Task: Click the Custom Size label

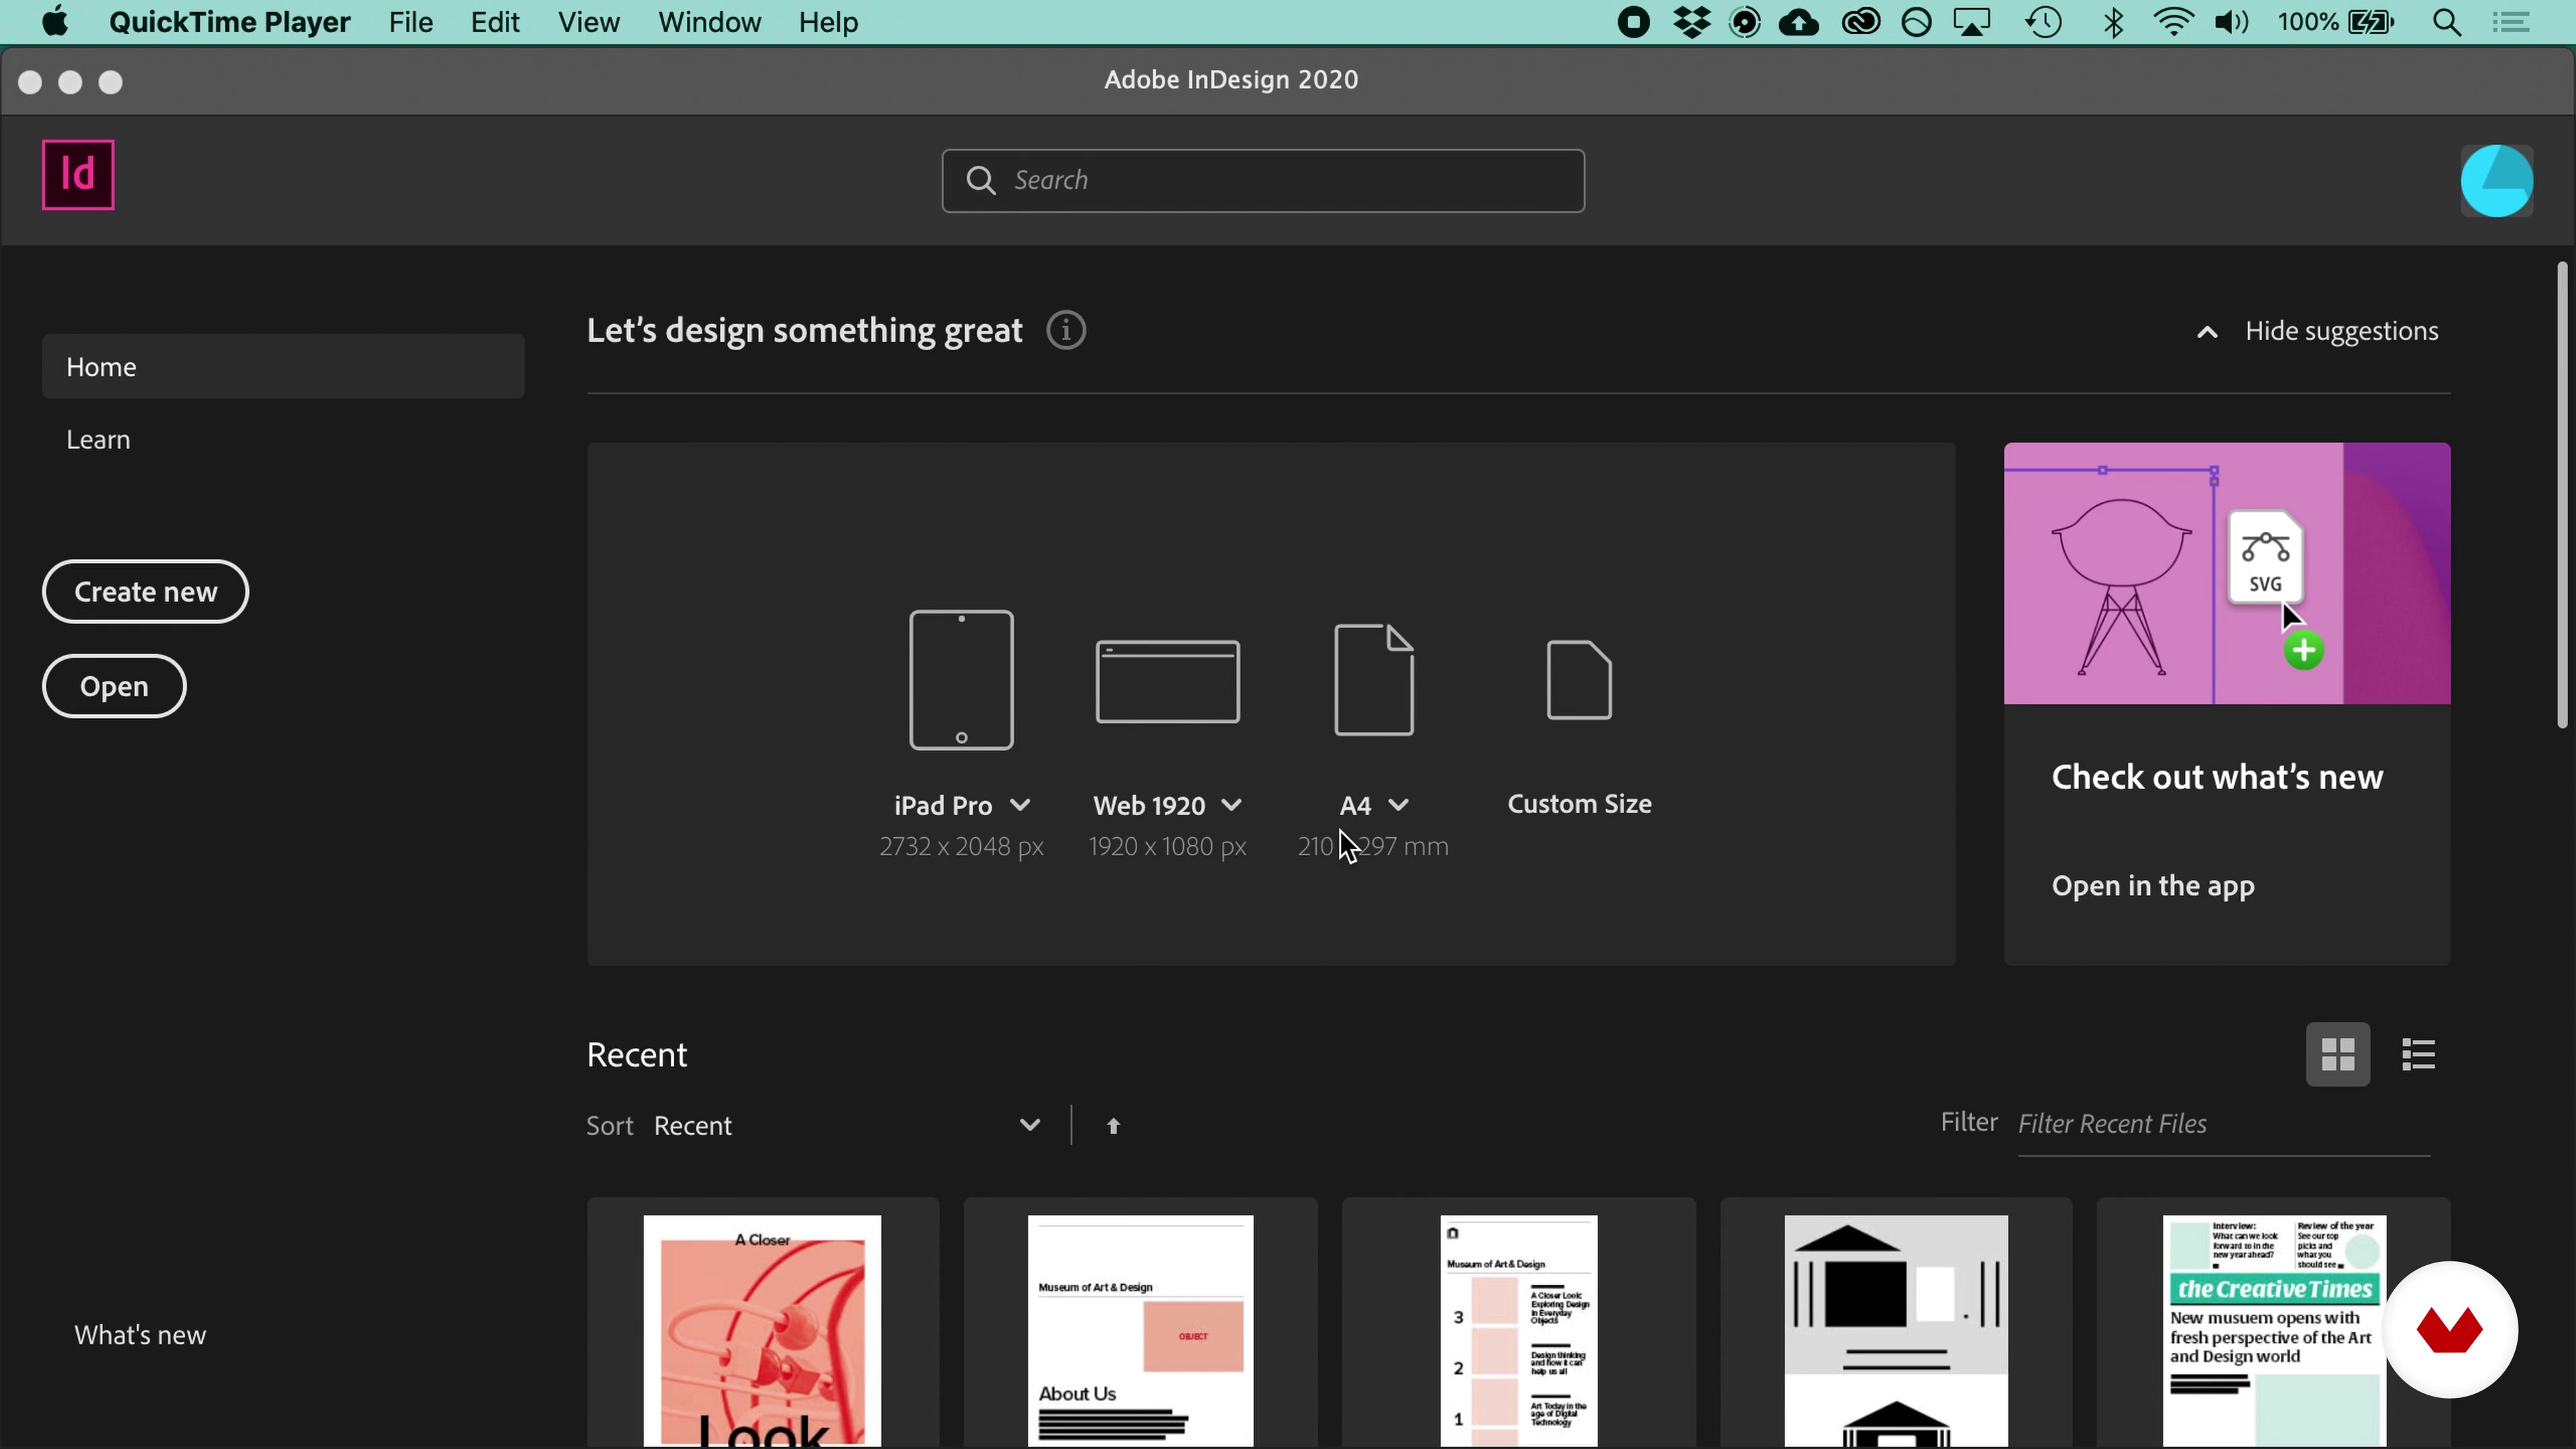Action: point(1579,804)
